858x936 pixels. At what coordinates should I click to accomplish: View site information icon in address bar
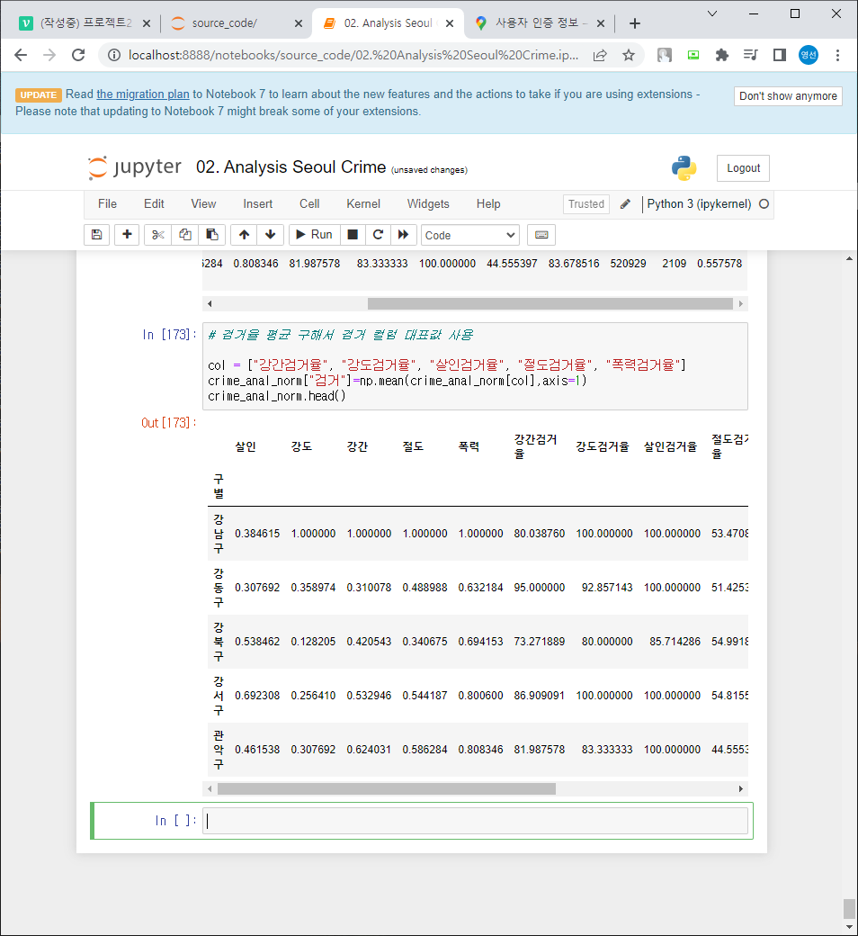coord(113,56)
